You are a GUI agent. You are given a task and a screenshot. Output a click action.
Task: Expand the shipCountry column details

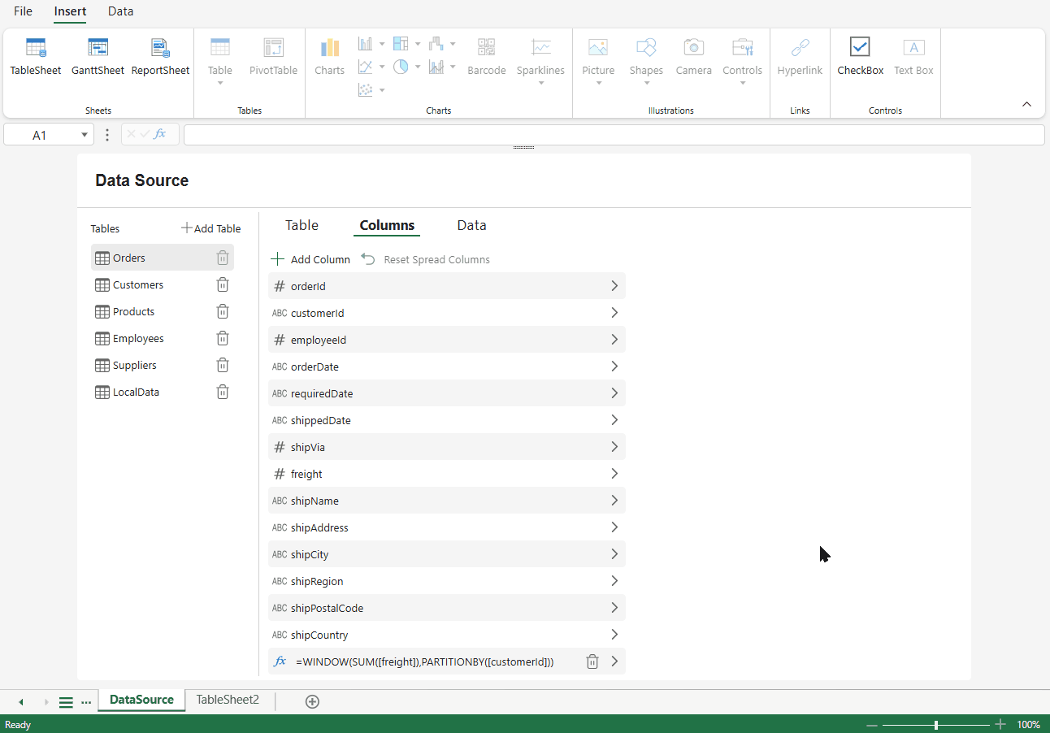[x=614, y=635]
